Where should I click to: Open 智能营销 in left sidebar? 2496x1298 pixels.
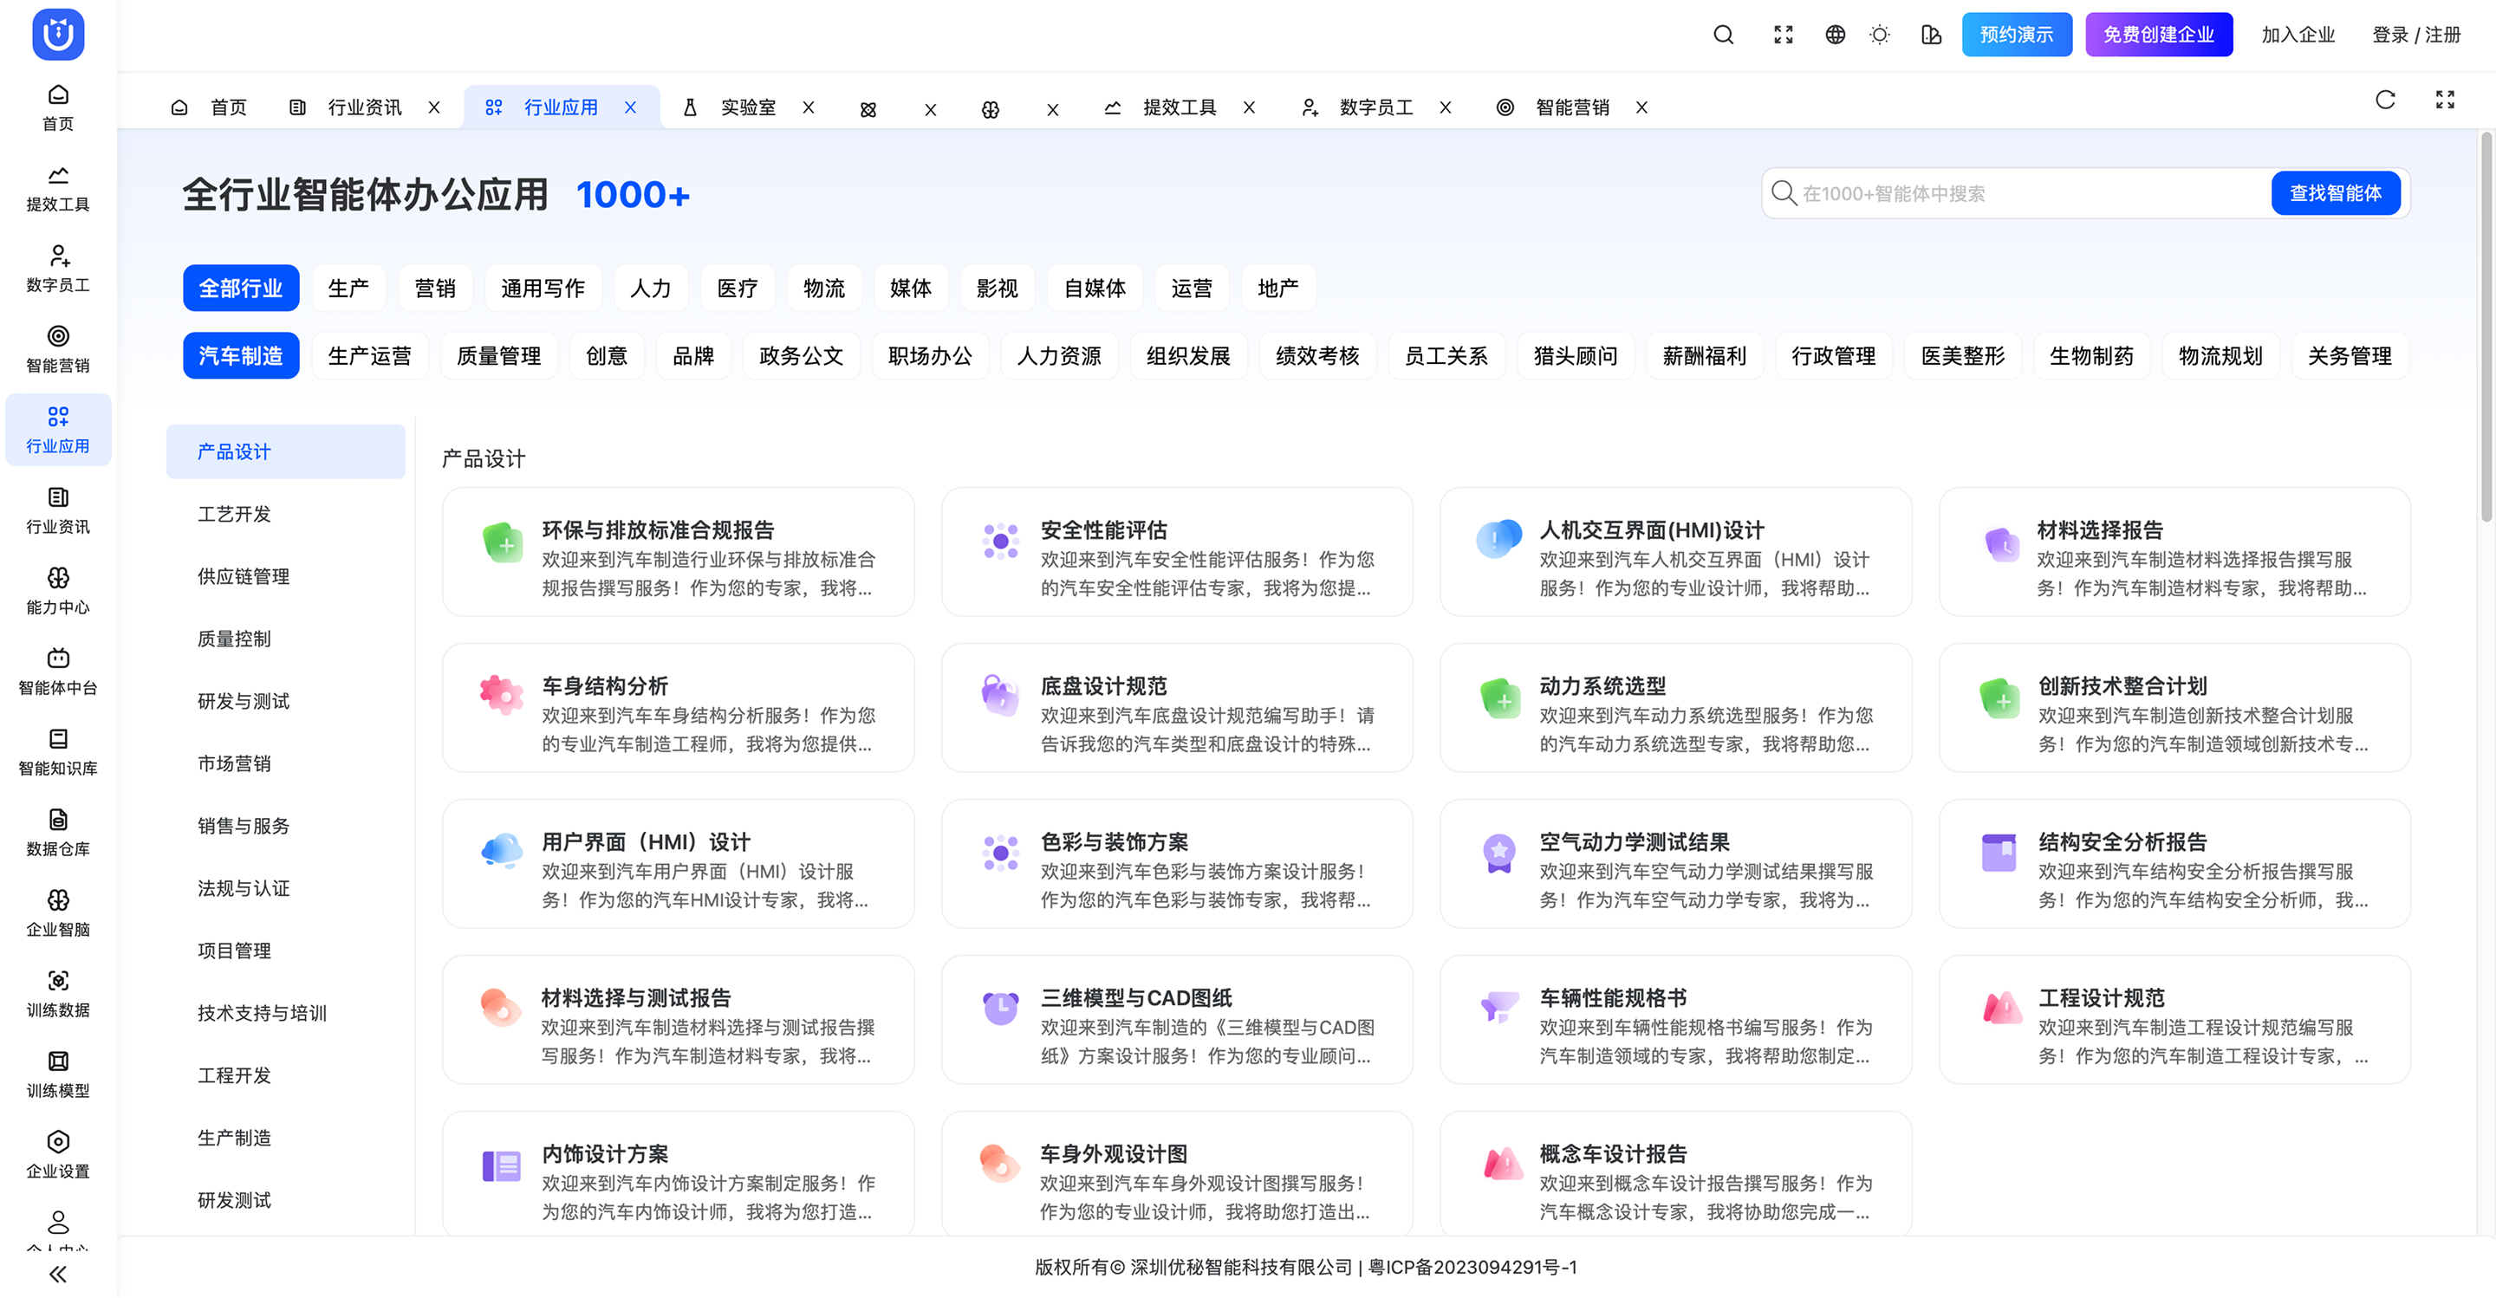click(x=58, y=348)
